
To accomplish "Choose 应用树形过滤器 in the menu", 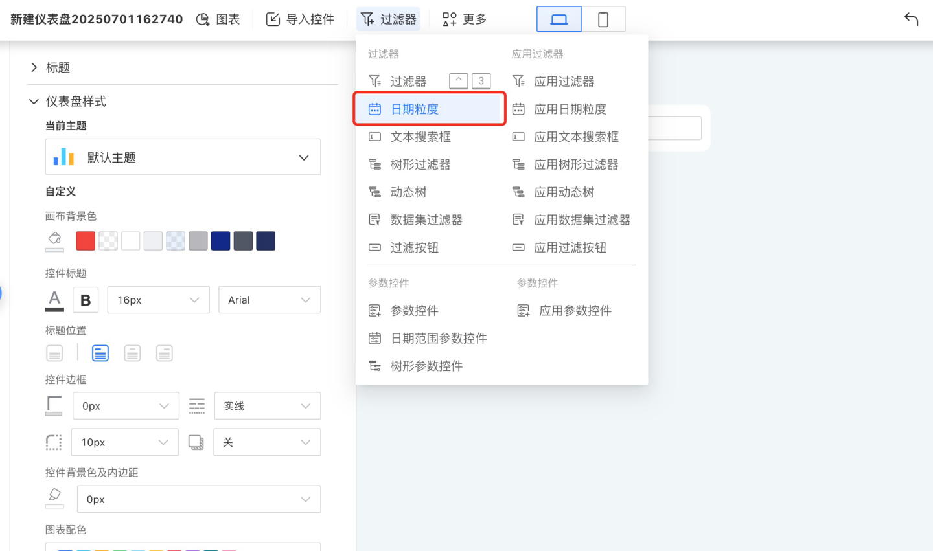I will pos(575,165).
